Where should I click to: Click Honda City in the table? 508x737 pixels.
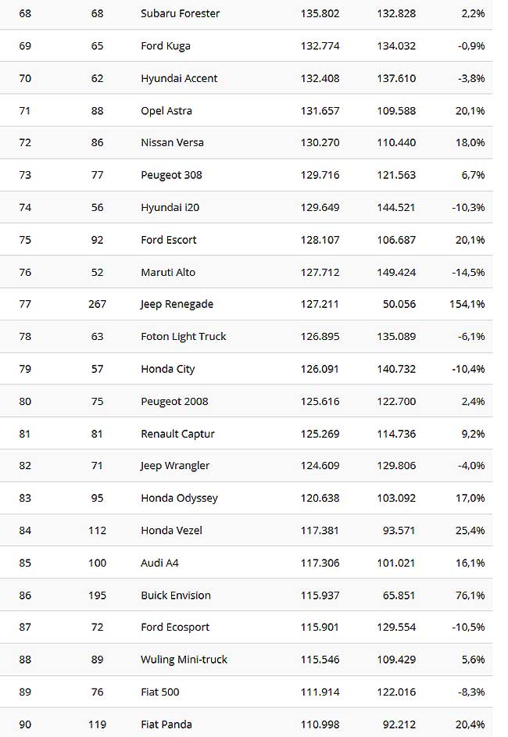(x=167, y=369)
